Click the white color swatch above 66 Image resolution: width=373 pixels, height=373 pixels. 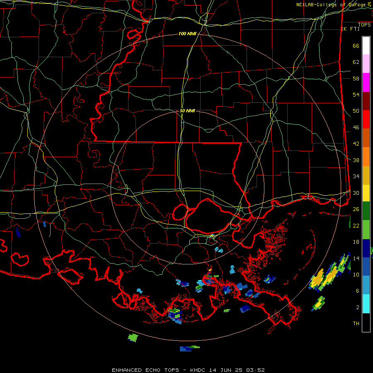point(366,46)
